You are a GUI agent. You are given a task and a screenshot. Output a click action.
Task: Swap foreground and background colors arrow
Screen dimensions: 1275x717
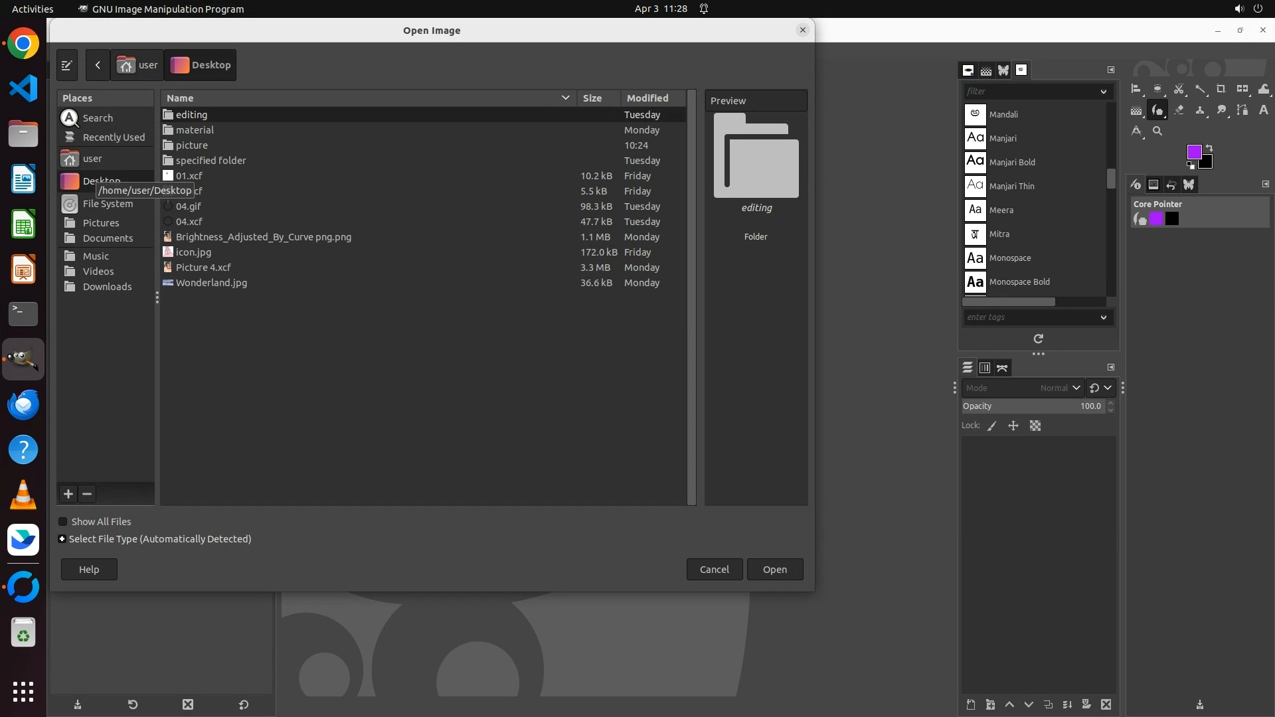pos(1209,148)
